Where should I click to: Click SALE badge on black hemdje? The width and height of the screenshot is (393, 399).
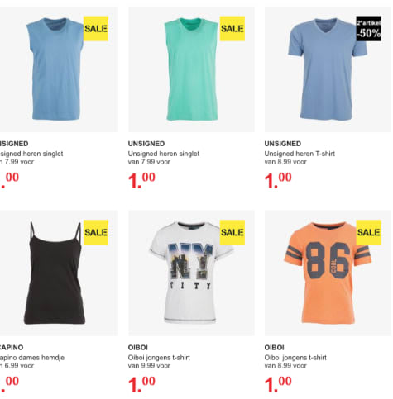(x=96, y=232)
